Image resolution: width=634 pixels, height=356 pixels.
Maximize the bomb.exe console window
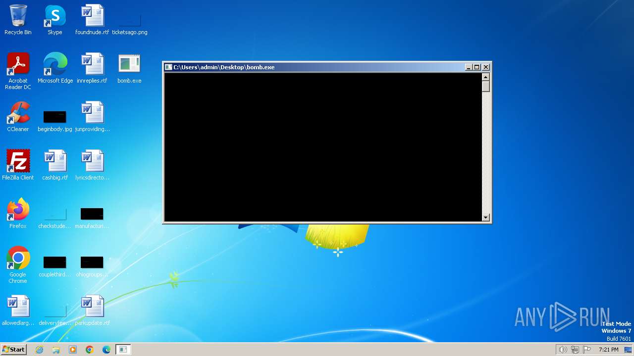tap(477, 67)
